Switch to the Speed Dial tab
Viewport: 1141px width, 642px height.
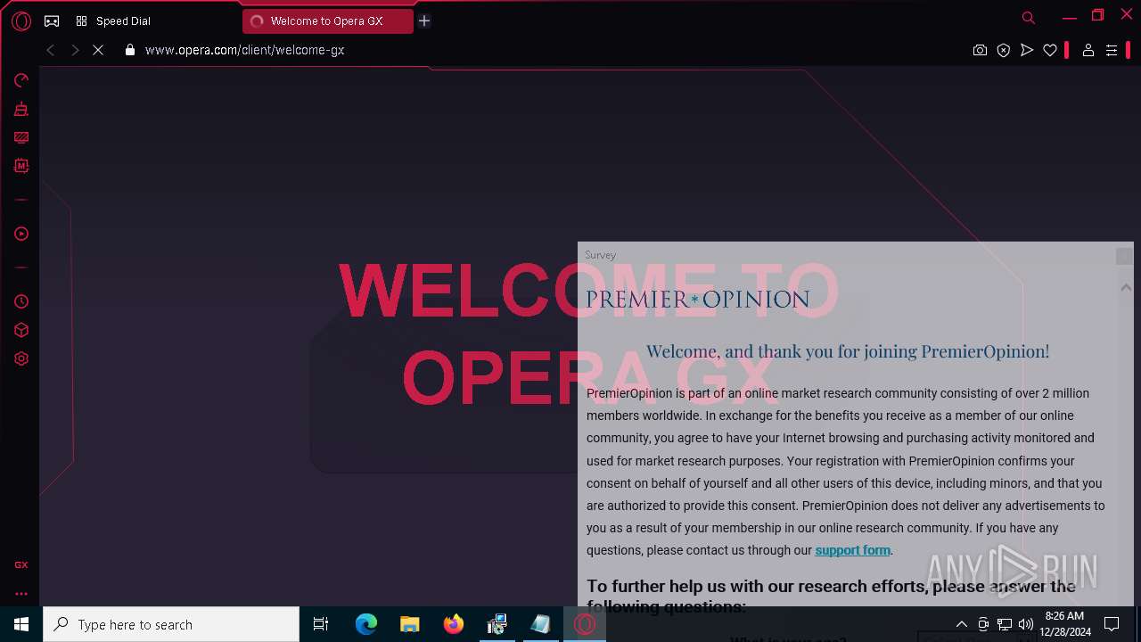(x=113, y=21)
